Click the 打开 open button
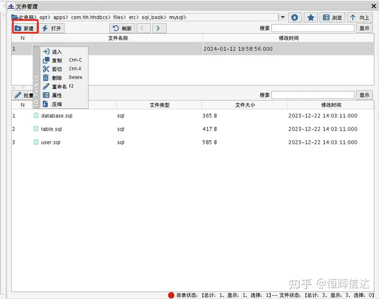 pyautogui.click(x=52, y=28)
